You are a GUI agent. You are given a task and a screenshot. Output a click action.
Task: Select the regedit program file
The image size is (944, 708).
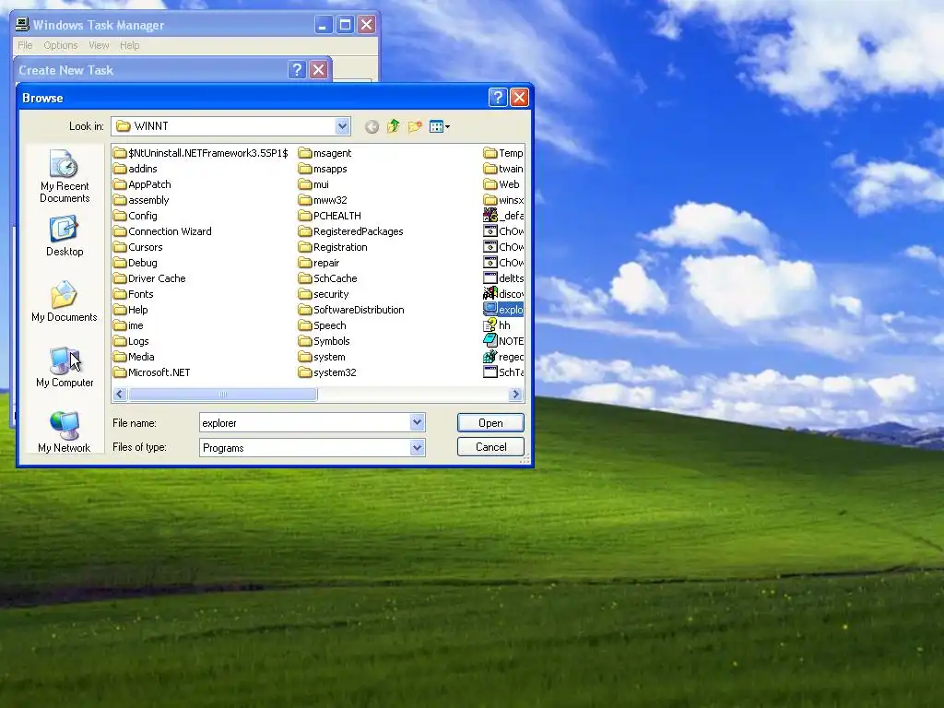503,357
